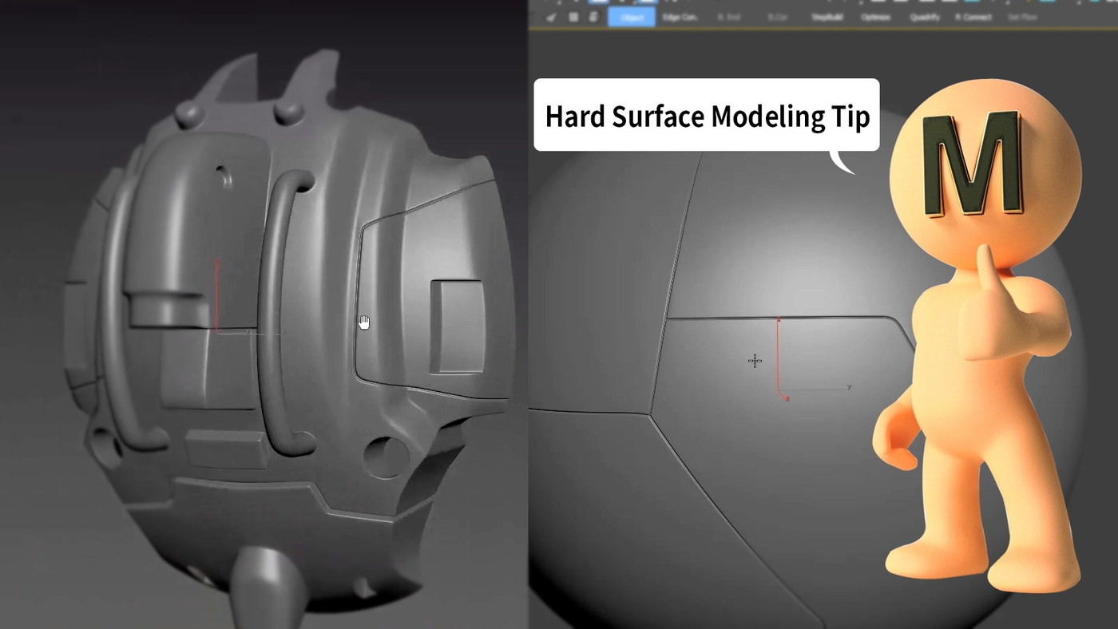The width and height of the screenshot is (1118, 629).
Task: Click the P. Connect ribbon tool
Action: 973,17
